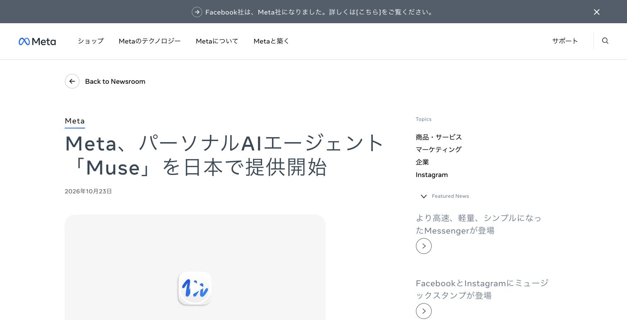Open the Metaのテクノロジー menu
The width and height of the screenshot is (627, 320).
(x=150, y=41)
